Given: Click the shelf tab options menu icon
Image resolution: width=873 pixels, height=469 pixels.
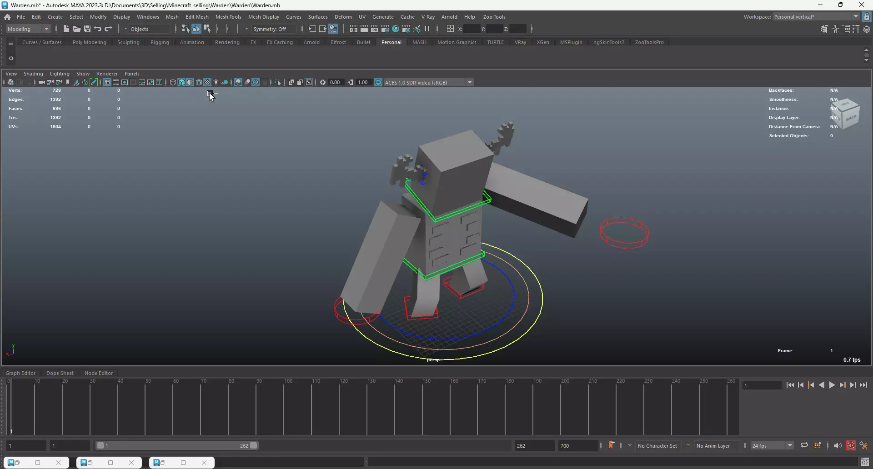Looking at the screenshot, I should click(x=11, y=44).
